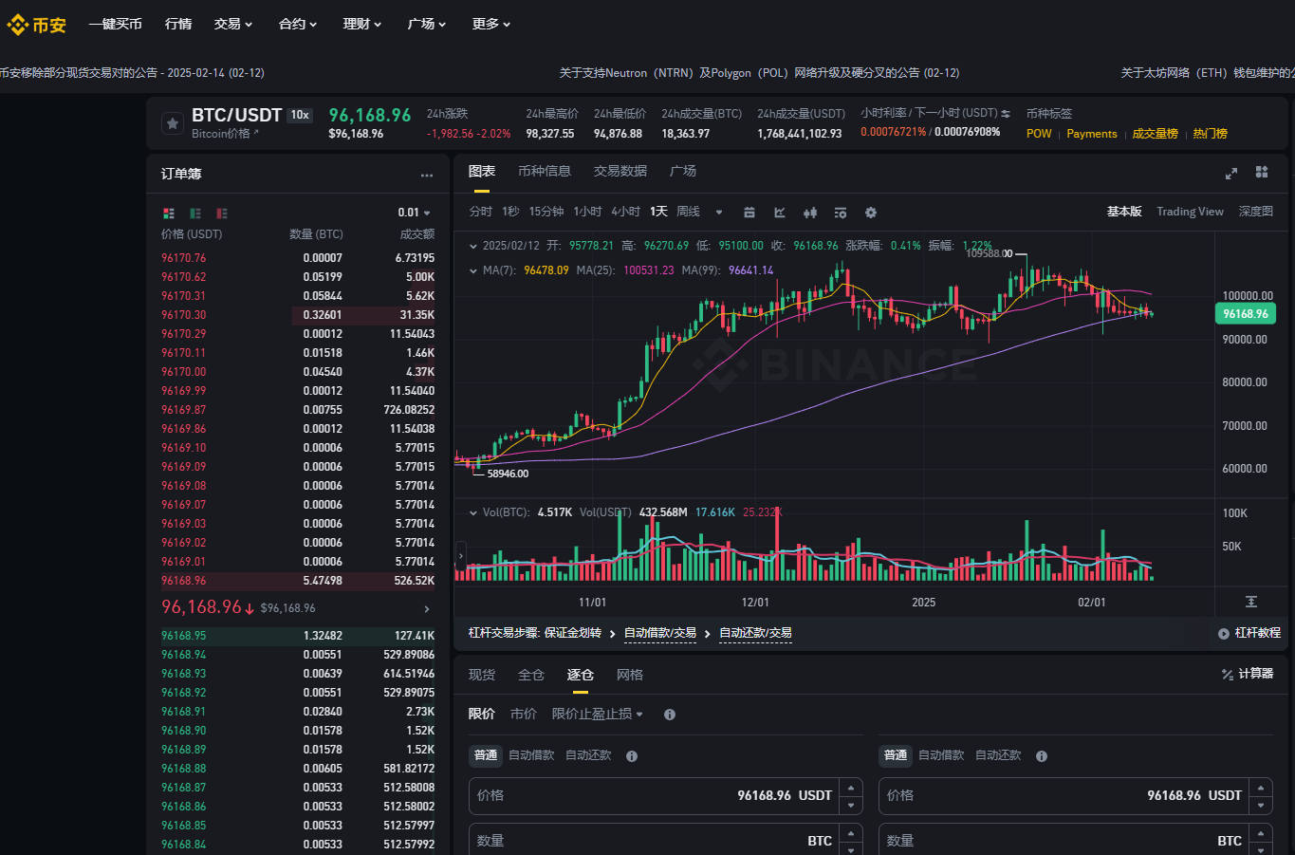Open 行情 markets page
The height and width of the screenshot is (855, 1295).
(178, 24)
